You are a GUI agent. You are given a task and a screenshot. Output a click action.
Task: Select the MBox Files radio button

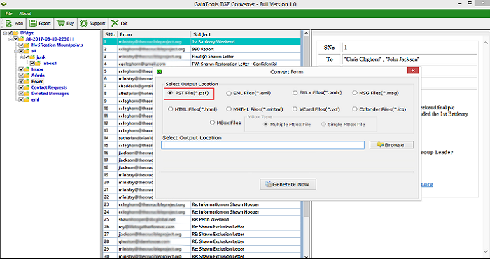coord(213,122)
